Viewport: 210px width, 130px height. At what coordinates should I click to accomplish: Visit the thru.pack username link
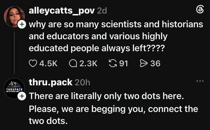(x=50, y=82)
